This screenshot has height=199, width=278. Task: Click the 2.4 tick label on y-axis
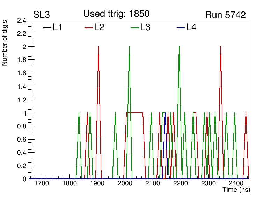coord(22,21)
